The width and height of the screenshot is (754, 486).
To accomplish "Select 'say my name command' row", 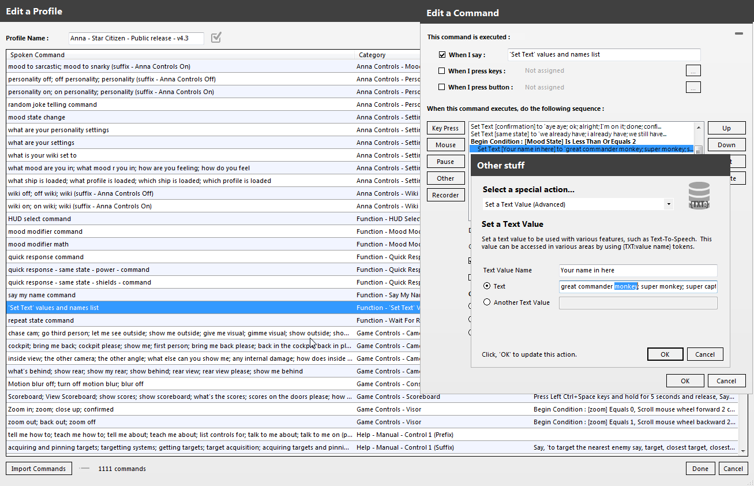I will [213, 295].
